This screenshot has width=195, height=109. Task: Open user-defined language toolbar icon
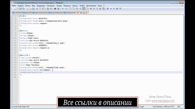[x=87, y=9]
